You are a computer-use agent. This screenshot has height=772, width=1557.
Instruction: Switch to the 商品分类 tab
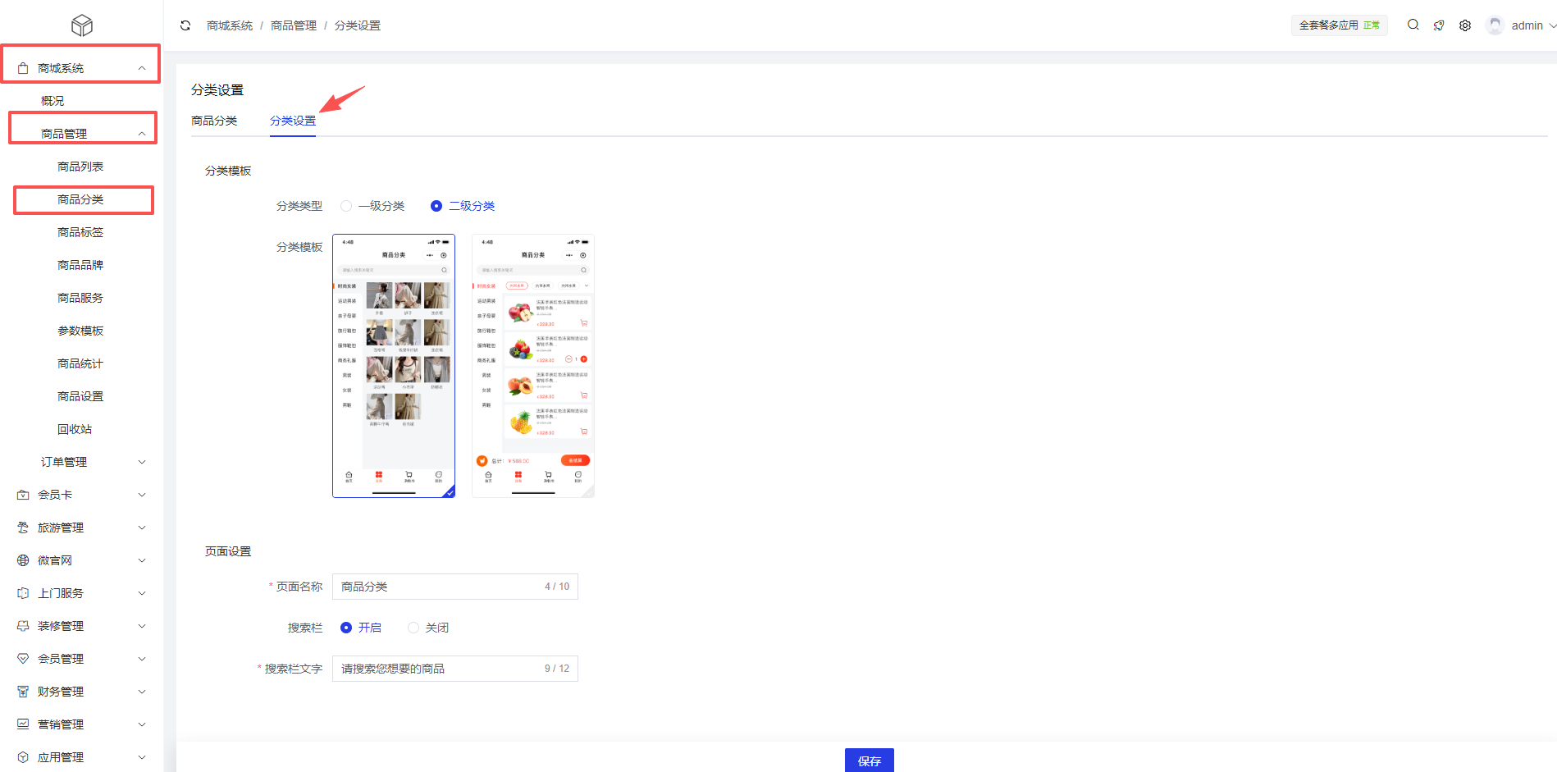tap(214, 121)
